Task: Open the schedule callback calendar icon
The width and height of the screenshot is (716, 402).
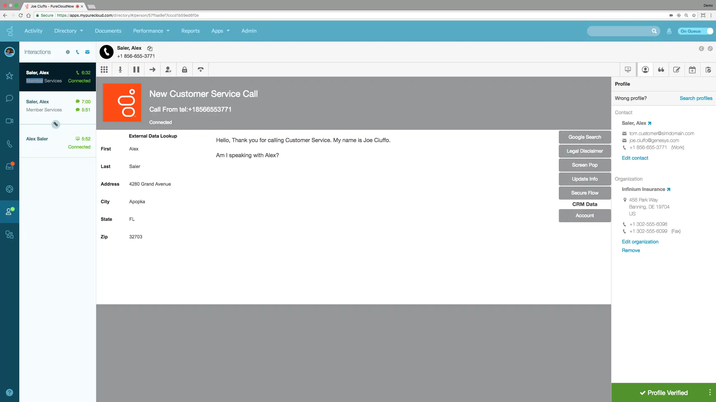Action: click(692, 70)
